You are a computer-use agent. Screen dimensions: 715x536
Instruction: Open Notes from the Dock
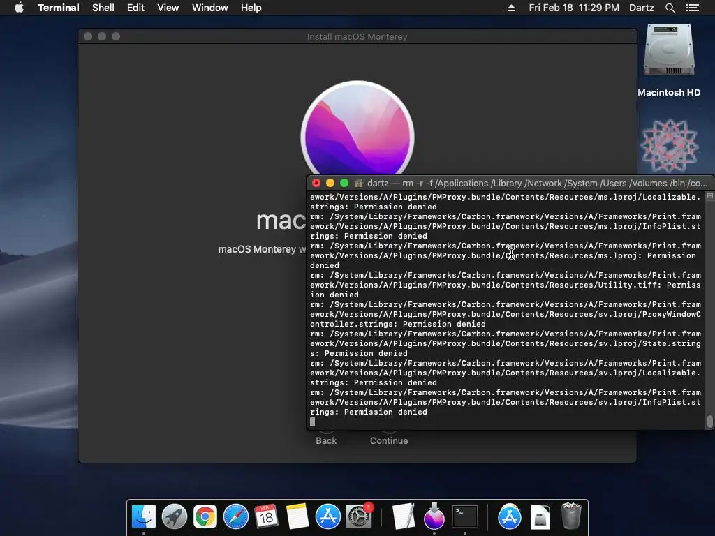(x=297, y=517)
